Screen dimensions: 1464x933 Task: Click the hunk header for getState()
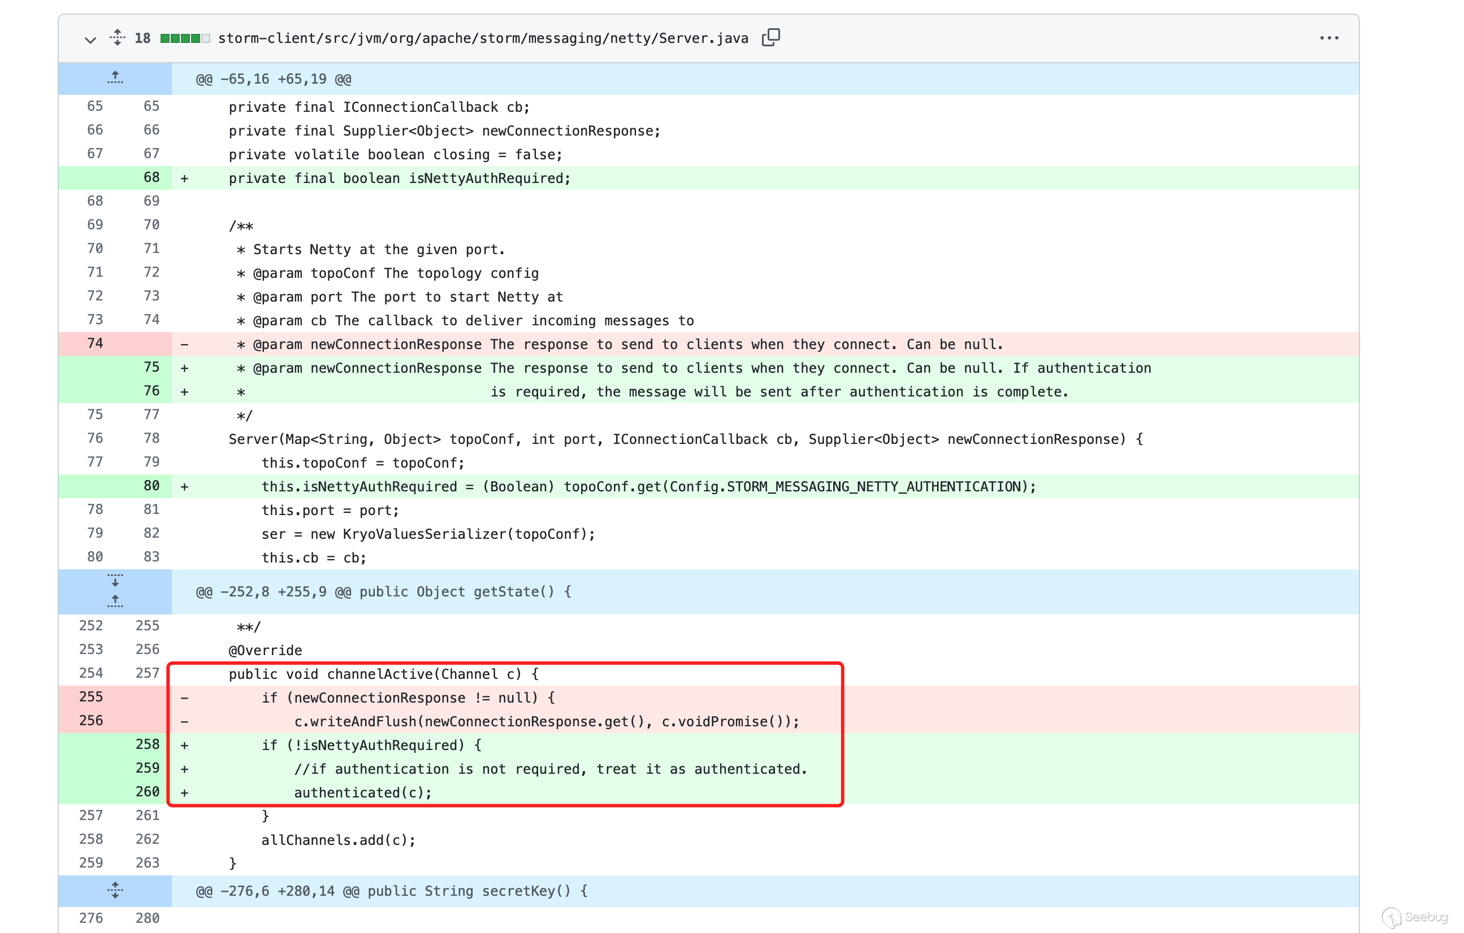[x=383, y=592]
